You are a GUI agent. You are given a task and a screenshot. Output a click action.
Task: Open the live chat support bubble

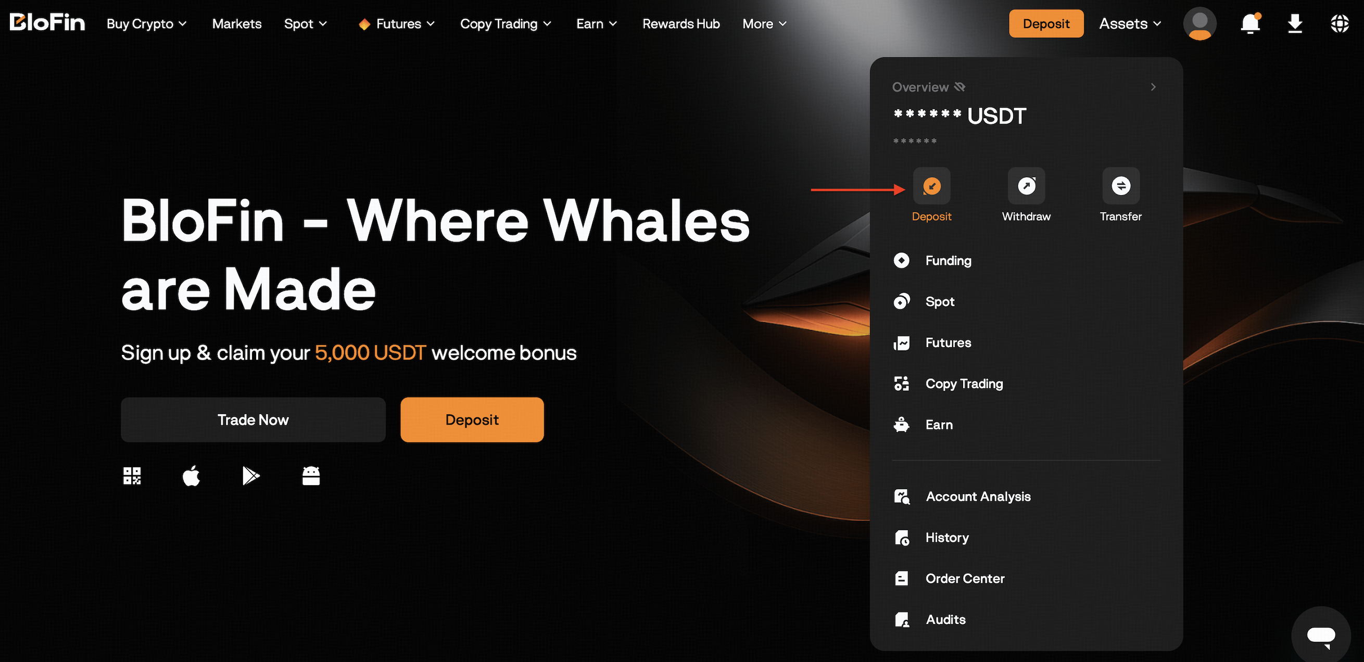(x=1321, y=635)
